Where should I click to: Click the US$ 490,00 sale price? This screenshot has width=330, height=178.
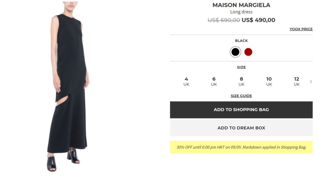pyautogui.click(x=258, y=20)
